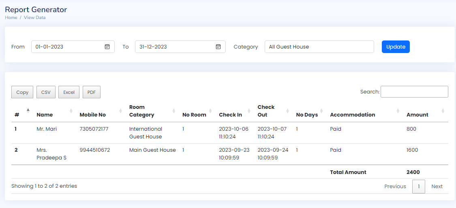The width and height of the screenshot is (456, 208).
Task: Click the Update button
Action: pos(396,47)
